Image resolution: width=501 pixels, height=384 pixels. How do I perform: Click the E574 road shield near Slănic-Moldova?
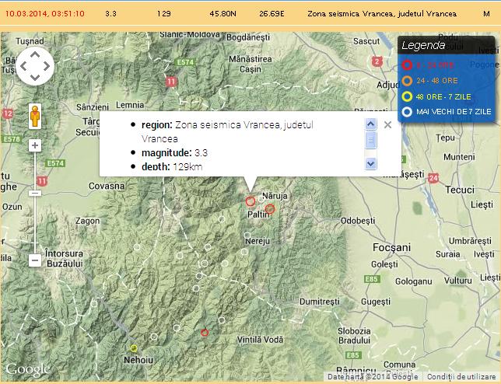tap(185, 62)
